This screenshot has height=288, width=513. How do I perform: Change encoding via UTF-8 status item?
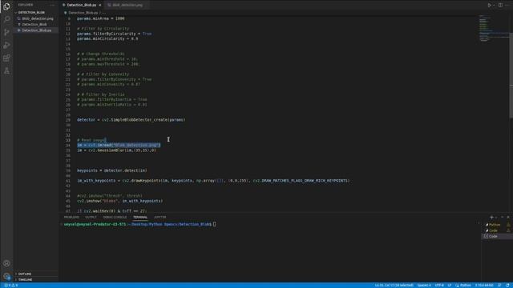[439, 286]
